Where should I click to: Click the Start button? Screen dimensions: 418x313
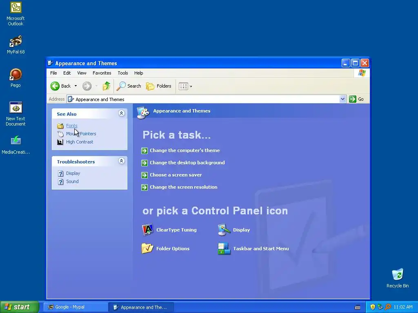[19, 307]
